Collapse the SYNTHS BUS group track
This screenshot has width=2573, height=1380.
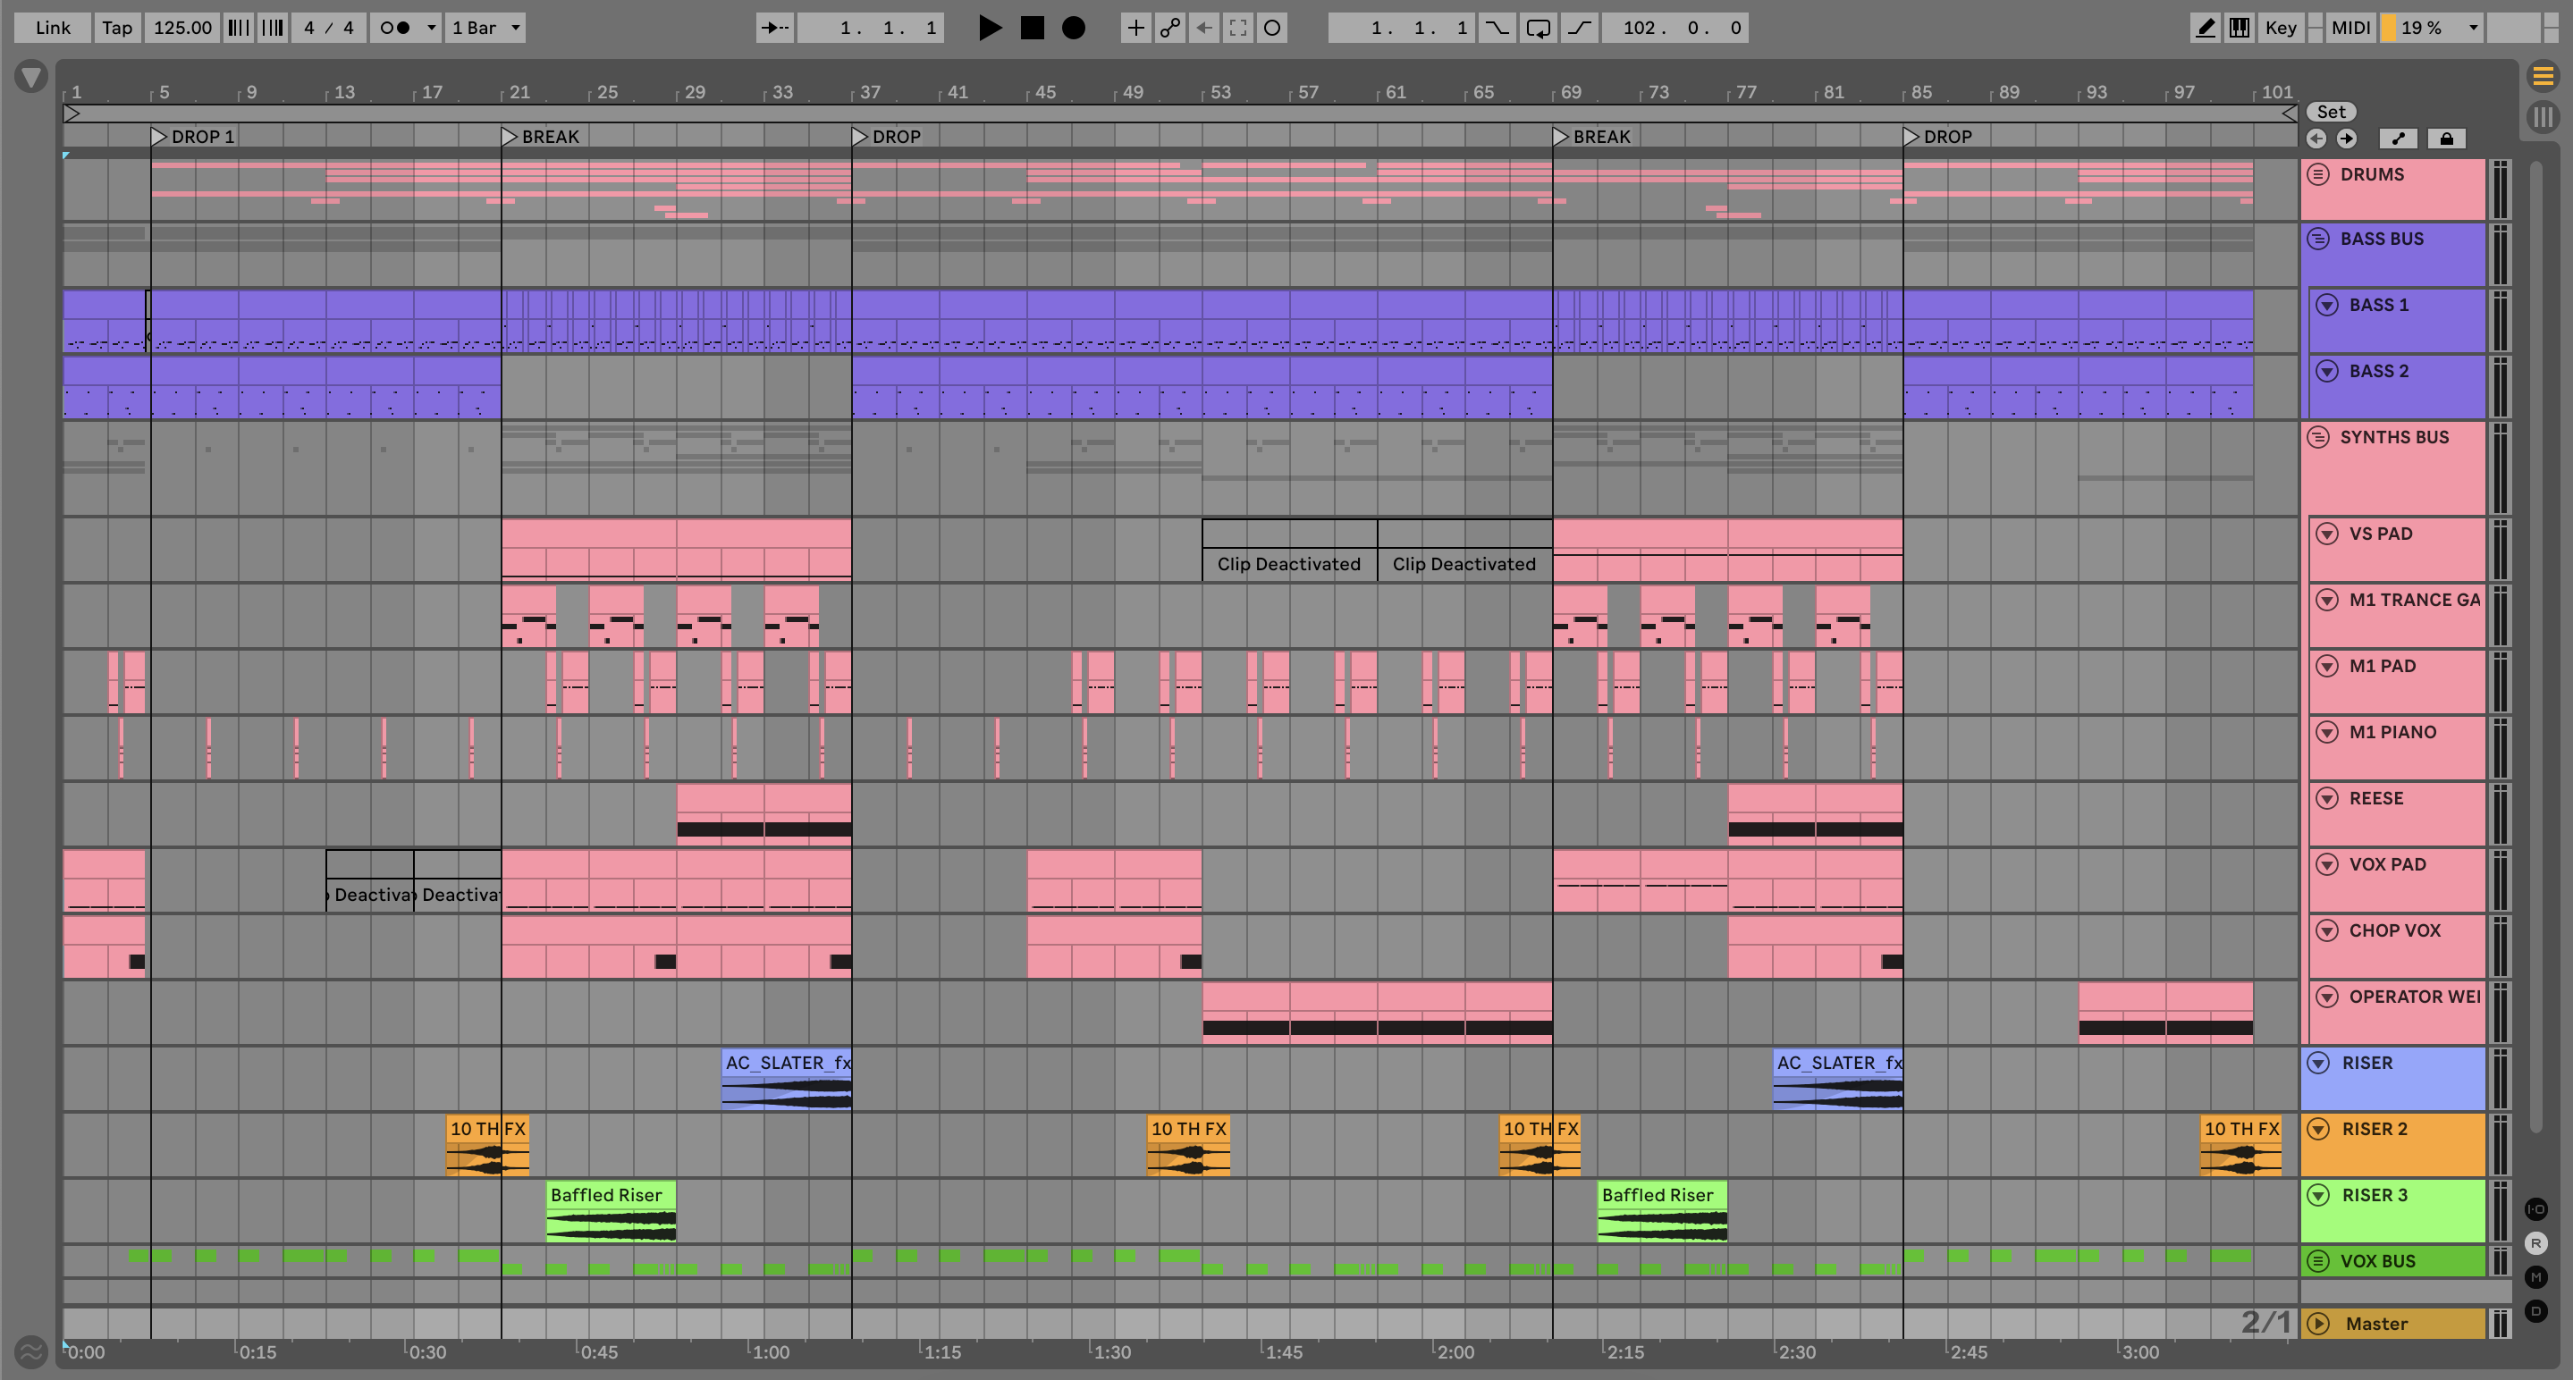click(x=2318, y=437)
